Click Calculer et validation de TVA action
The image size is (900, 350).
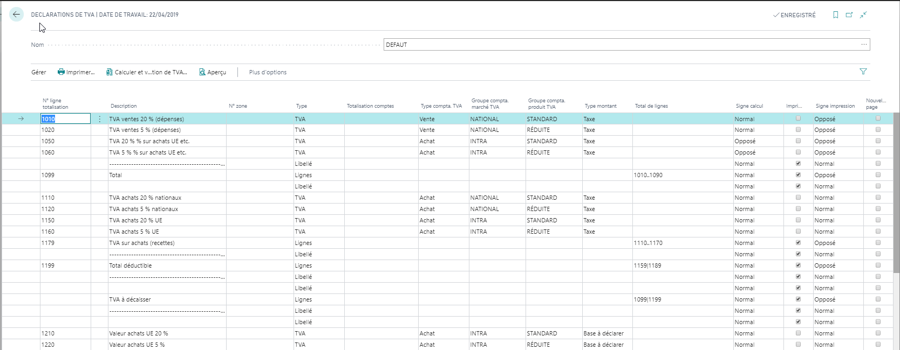[x=147, y=72]
